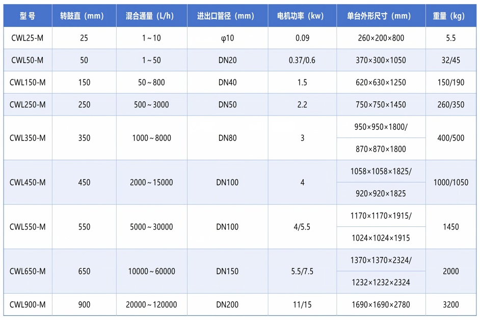
Task: Click the 电机功率 (kw) header cell
Action: coord(302,16)
